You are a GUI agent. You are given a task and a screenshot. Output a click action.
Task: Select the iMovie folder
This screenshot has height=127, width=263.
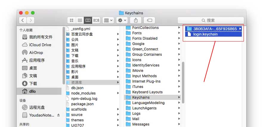(x=153, y=71)
